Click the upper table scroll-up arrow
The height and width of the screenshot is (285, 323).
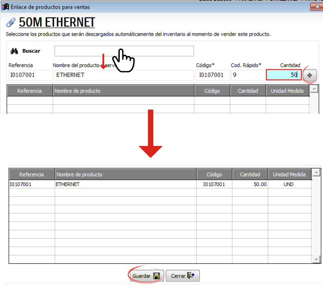(x=314, y=89)
